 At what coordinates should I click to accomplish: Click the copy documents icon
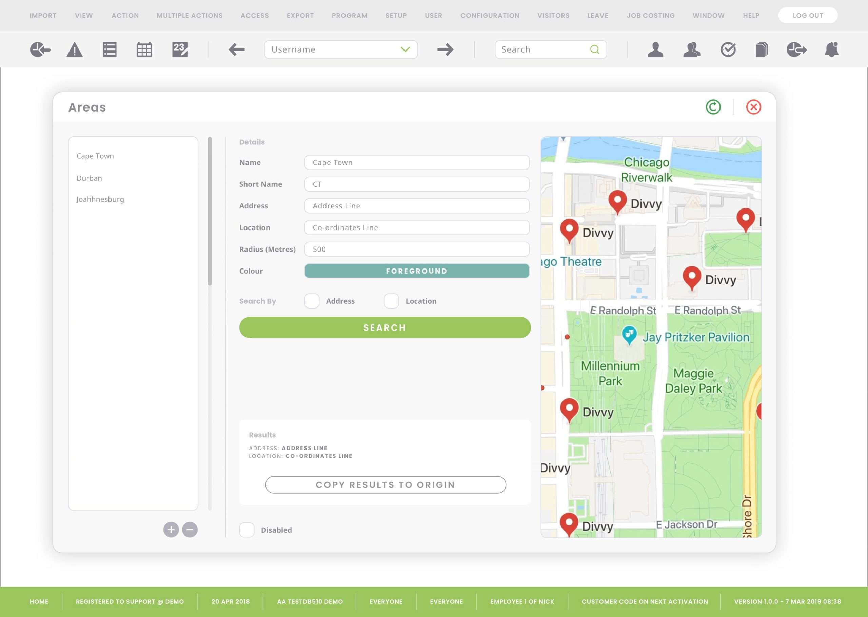pos(762,49)
